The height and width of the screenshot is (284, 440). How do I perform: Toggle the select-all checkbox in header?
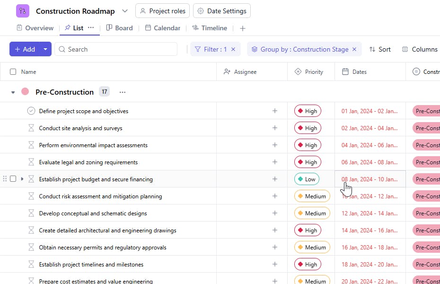coord(13,72)
